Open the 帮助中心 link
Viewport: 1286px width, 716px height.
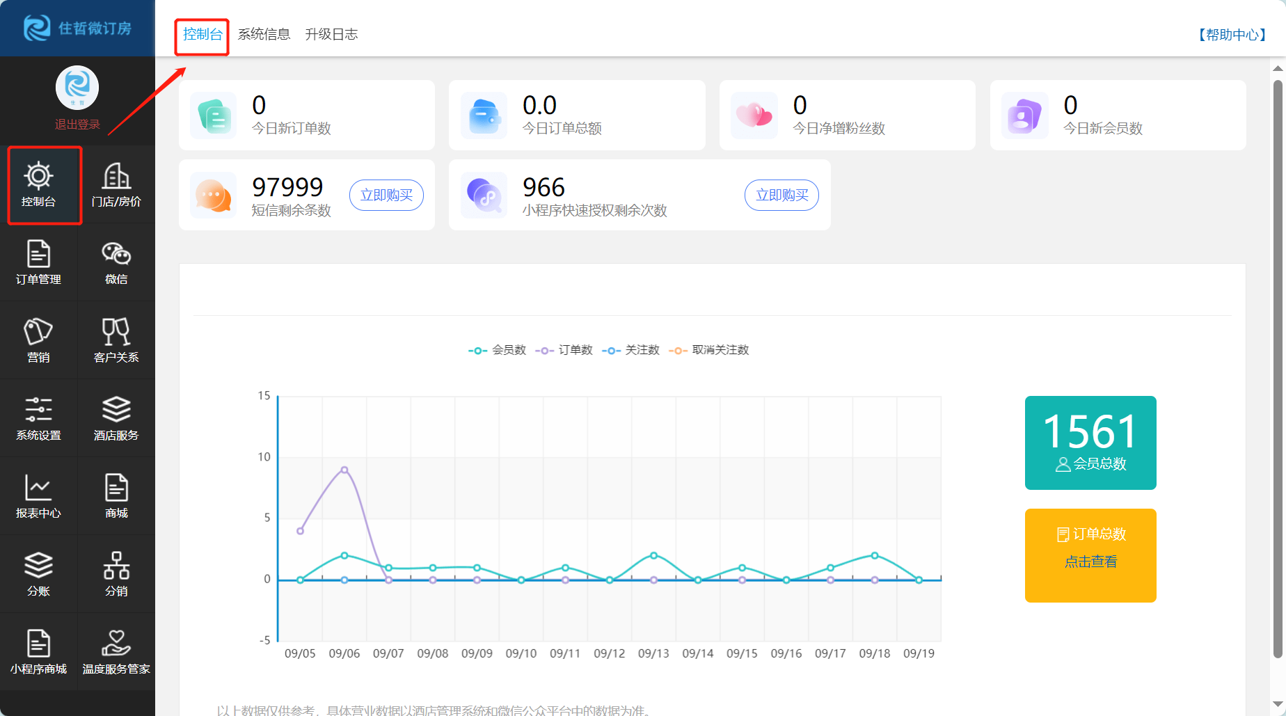click(1232, 35)
